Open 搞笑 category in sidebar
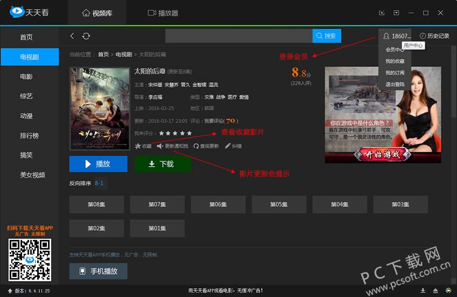The height and width of the screenshot is (297, 457). click(26, 155)
